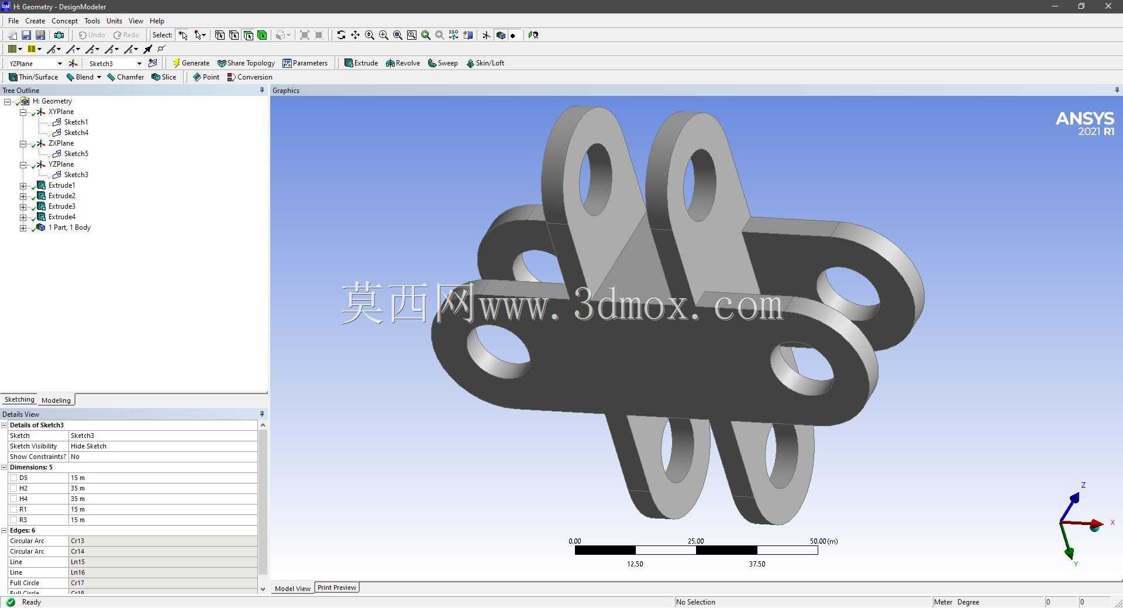Click the H2 value field 35 m
Image resolution: width=1123 pixels, height=608 pixels.
coord(163,488)
